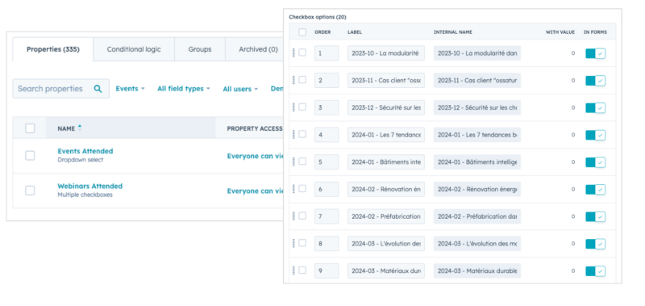This screenshot has height=306, width=645.
Task: Click the search magnifier icon
Action: (x=98, y=89)
